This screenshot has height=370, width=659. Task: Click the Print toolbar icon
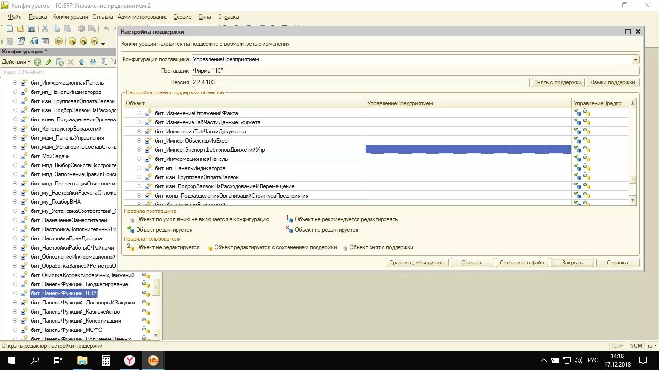tap(82, 28)
